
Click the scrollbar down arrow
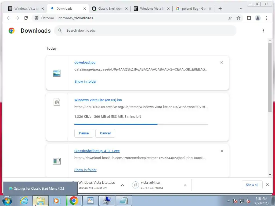pos(270,175)
